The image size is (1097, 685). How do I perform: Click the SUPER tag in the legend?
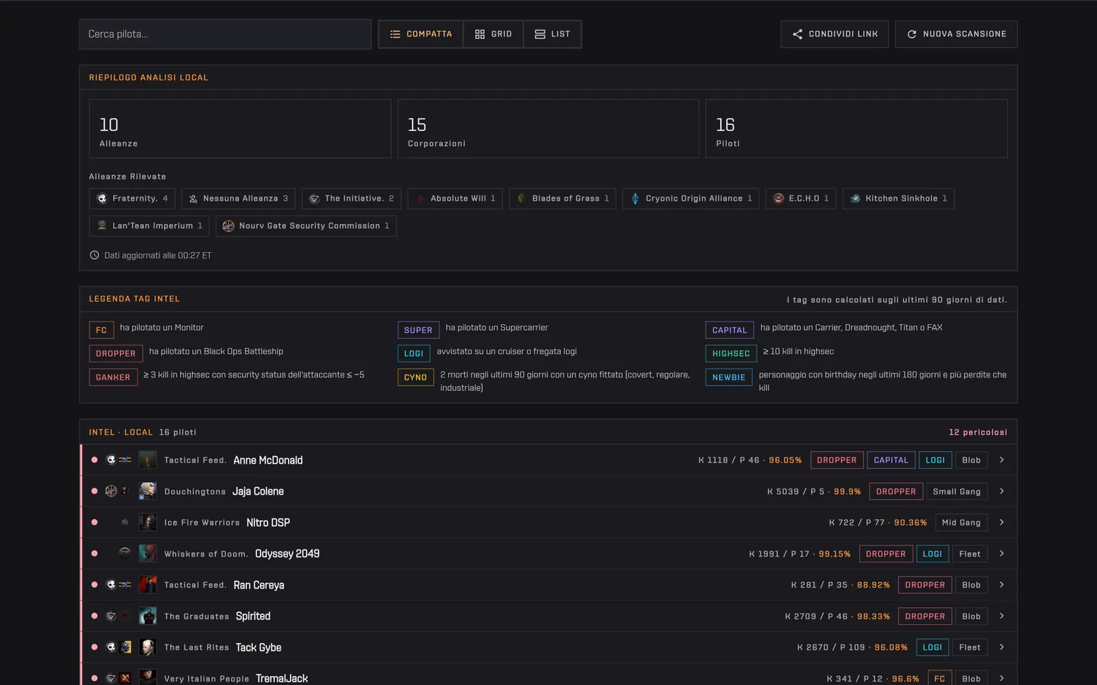pos(418,330)
